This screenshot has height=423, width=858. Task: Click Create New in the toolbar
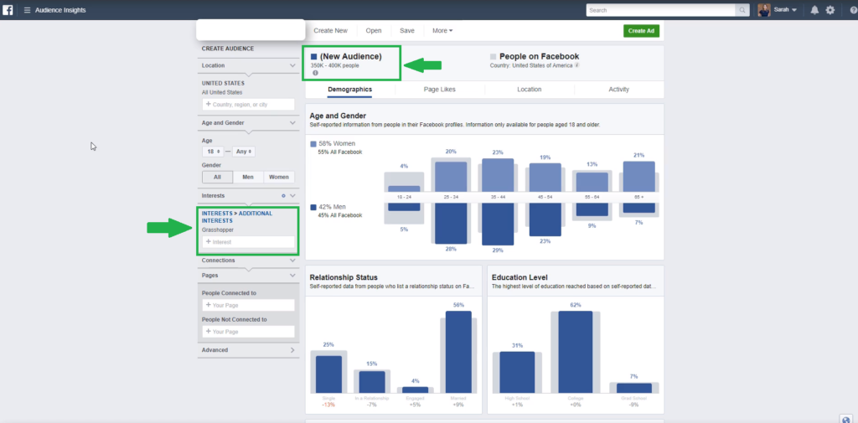(x=330, y=31)
